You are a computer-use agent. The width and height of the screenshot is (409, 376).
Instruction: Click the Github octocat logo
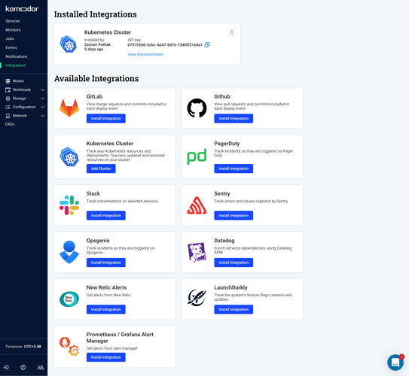pyautogui.click(x=197, y=108)
